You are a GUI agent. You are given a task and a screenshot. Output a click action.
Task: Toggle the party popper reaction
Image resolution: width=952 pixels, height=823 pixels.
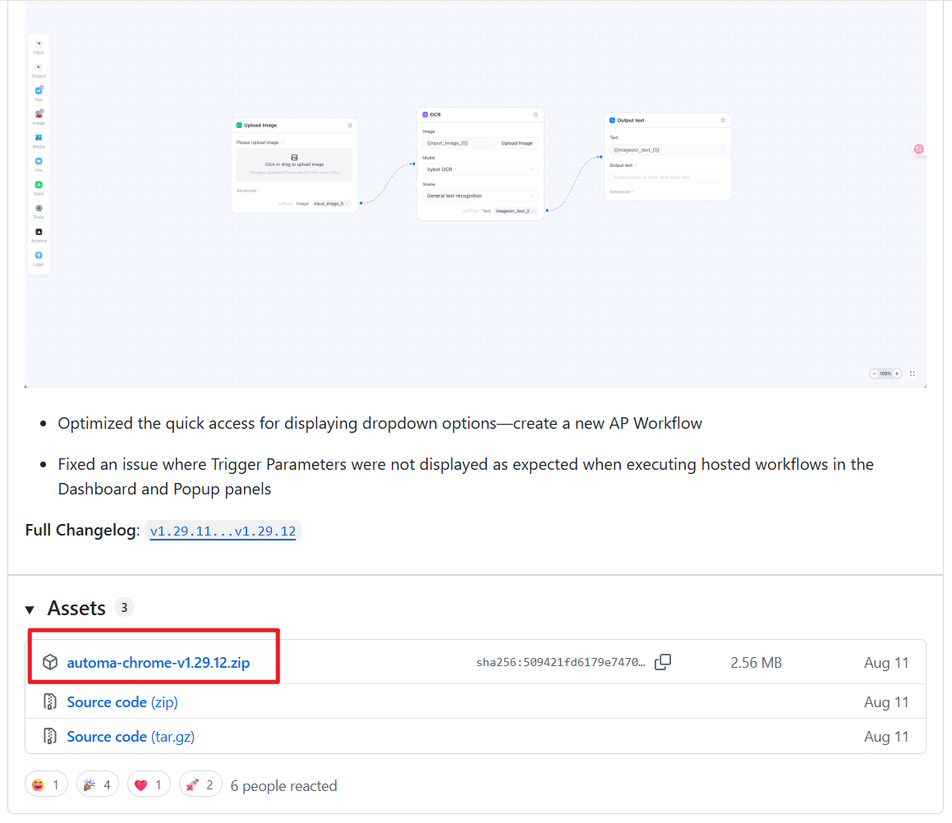[x=97, y=785]
